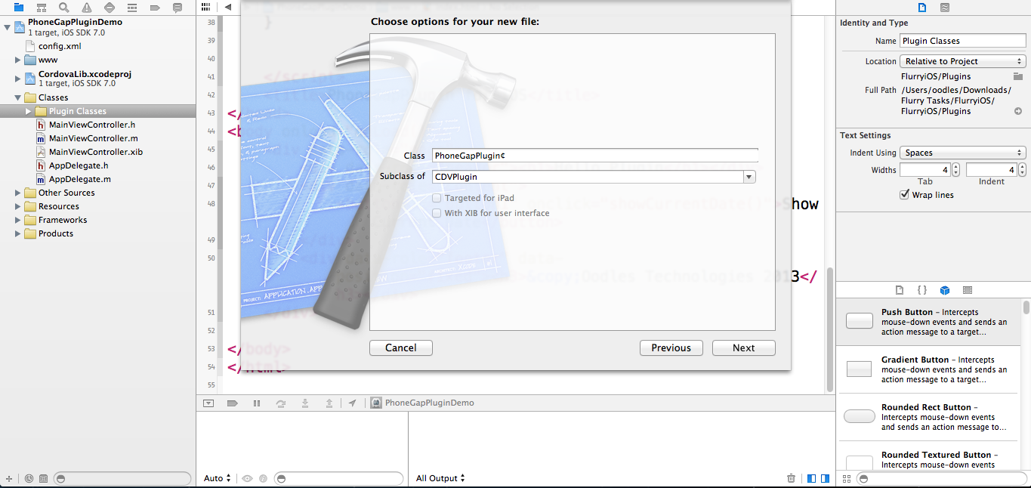1031x488 pixels.
Task: Step into in debug bar
Action: pyautogui.click(x=305, y=403)
